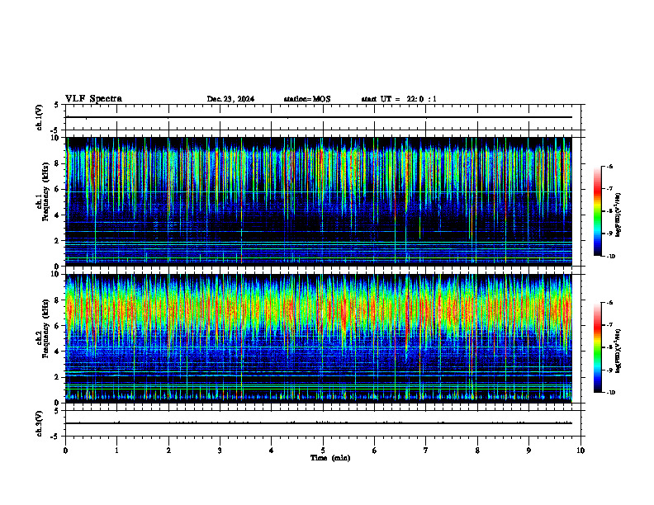Image resolution: width=654 pixels, height=505 pixels.
Task: Click the ch.3 voltage trace line
Action: [318, 423]
